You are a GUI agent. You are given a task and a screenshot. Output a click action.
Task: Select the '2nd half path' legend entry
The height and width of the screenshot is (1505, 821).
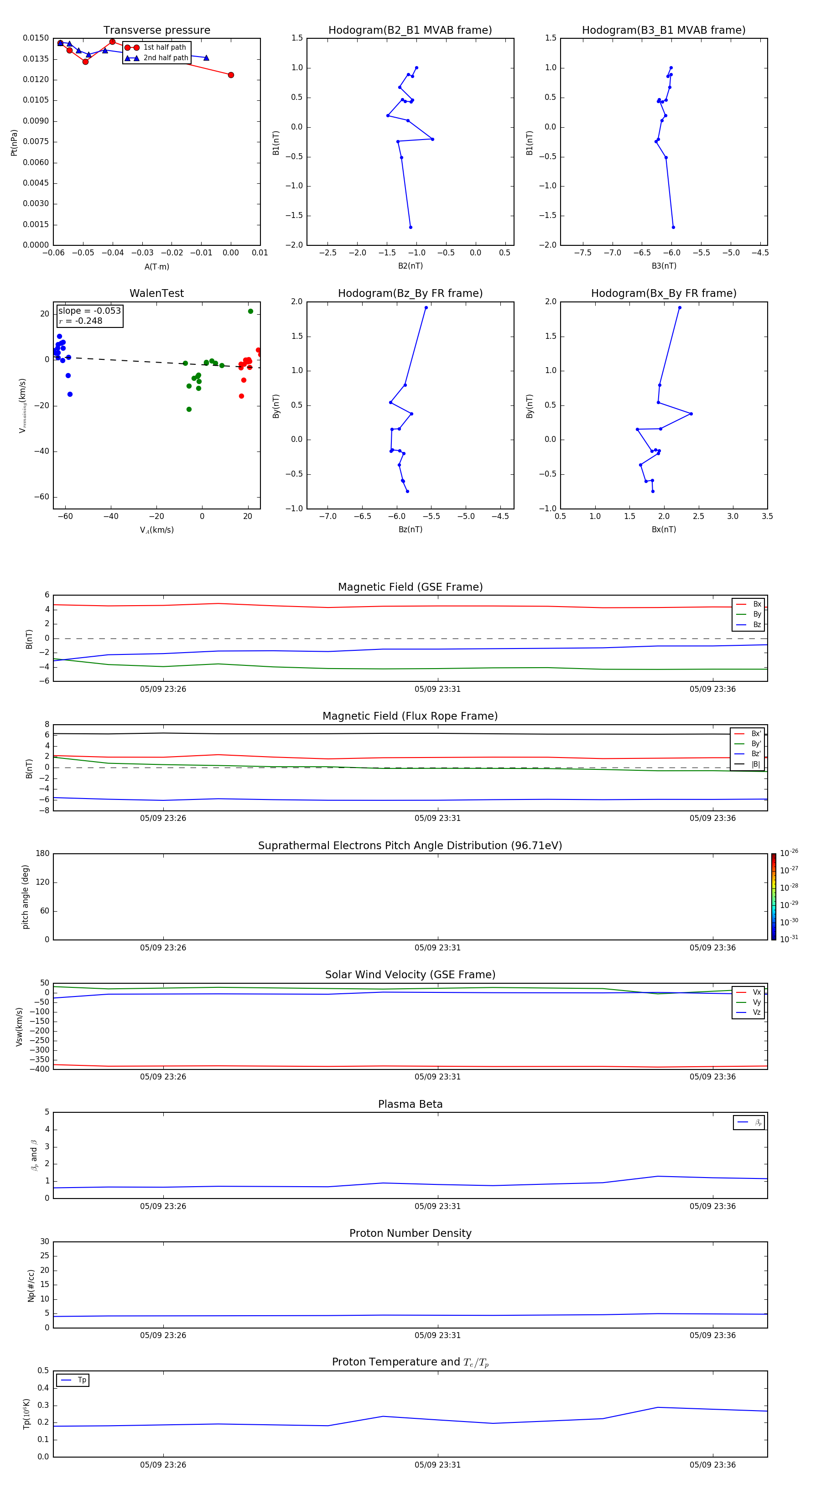156,58
